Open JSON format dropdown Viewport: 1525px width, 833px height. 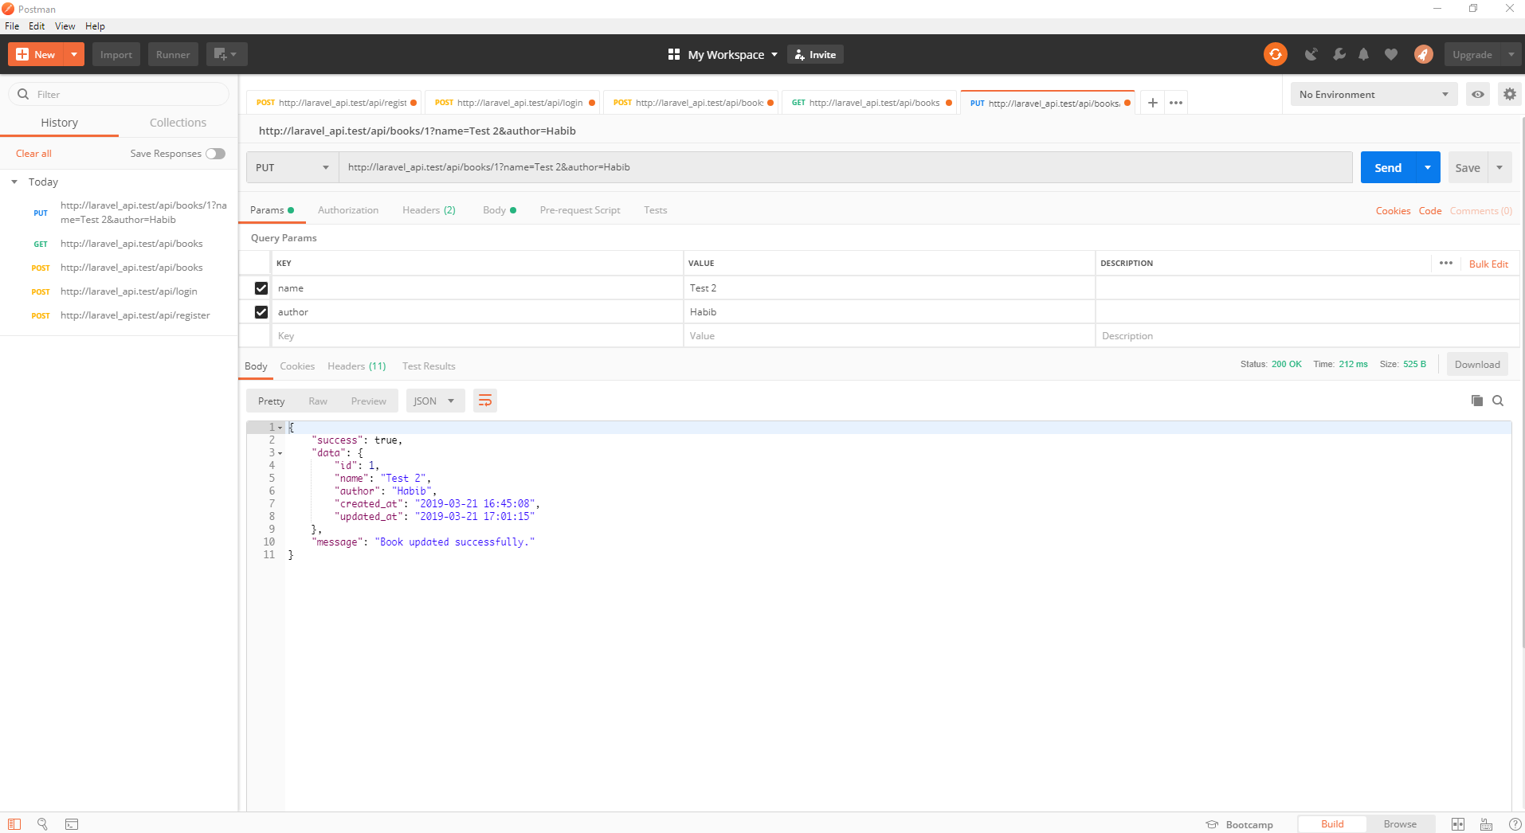tap(435, 401)
